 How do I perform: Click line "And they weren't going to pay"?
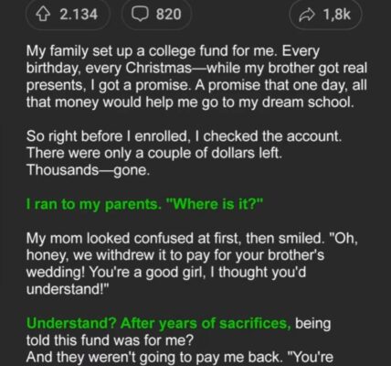point(180,357)
